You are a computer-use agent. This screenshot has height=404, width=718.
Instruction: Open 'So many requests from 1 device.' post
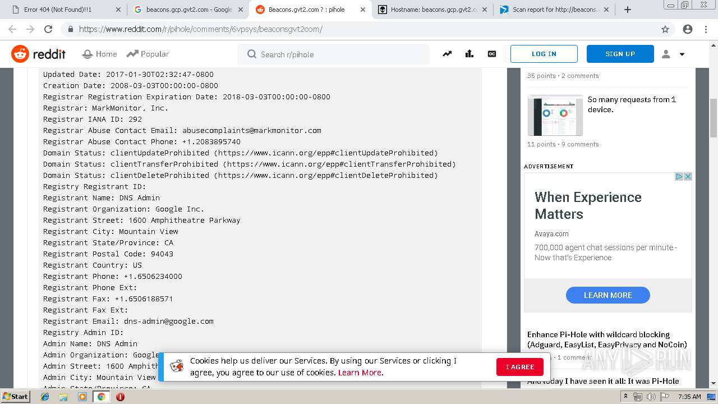(x=632, y=104)
